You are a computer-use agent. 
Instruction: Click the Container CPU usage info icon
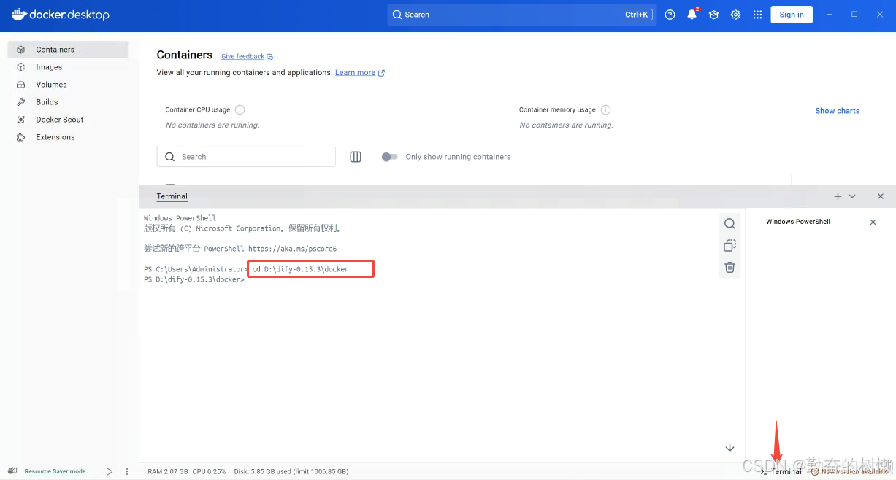click(240, 110)
